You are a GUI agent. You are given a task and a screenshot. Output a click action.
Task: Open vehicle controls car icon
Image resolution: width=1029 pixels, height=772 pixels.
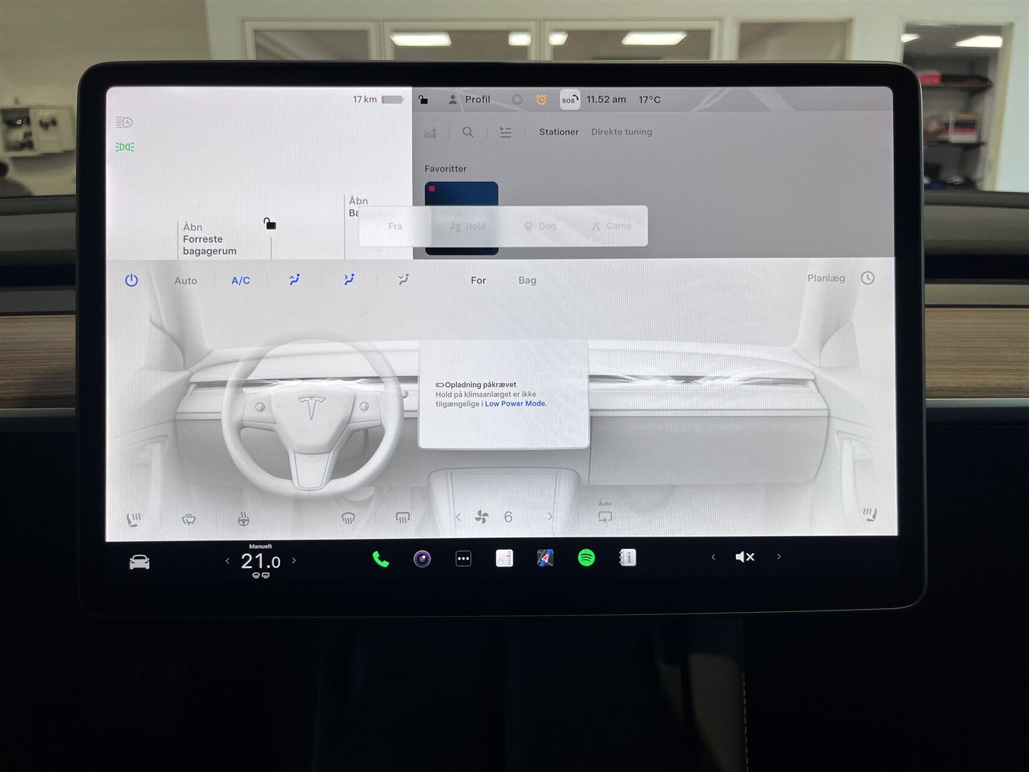click(139, 562)
